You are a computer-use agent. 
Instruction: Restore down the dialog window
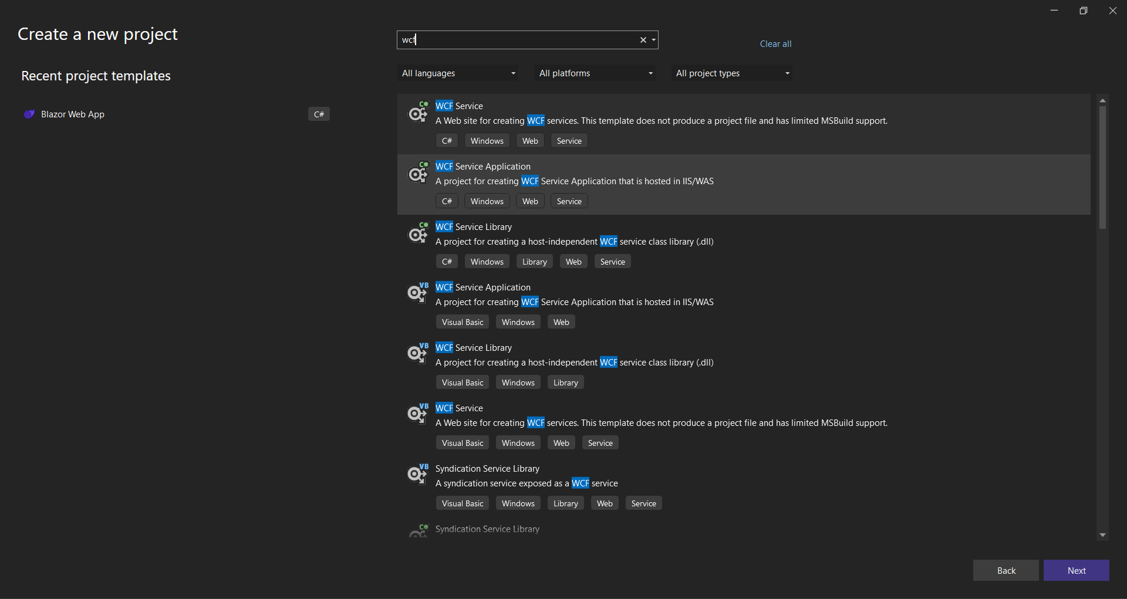click(1084, 11)
